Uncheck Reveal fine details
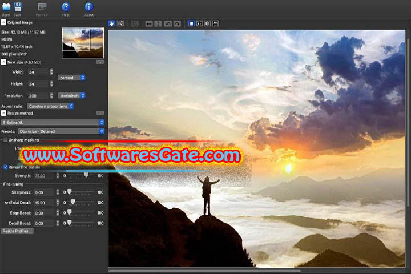411x274 pixels. pos(5,167)
